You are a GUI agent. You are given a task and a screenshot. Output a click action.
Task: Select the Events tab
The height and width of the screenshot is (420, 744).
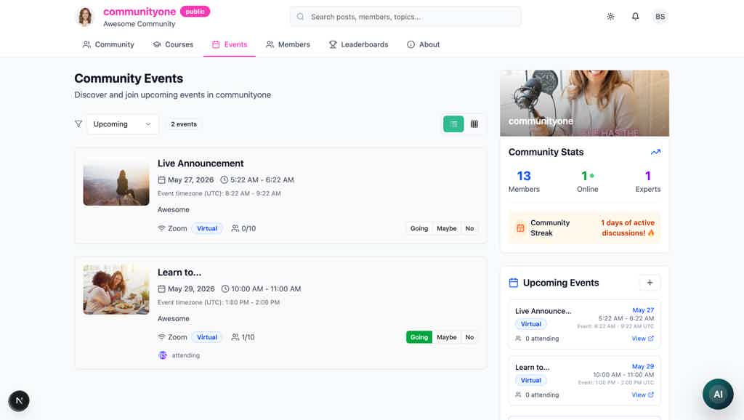[x=230, y=44]
